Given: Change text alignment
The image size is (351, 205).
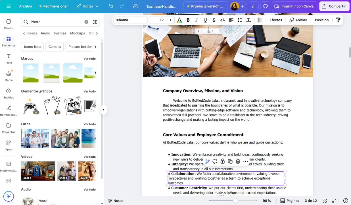Looking at the screenshot, I should pos(231,20).
